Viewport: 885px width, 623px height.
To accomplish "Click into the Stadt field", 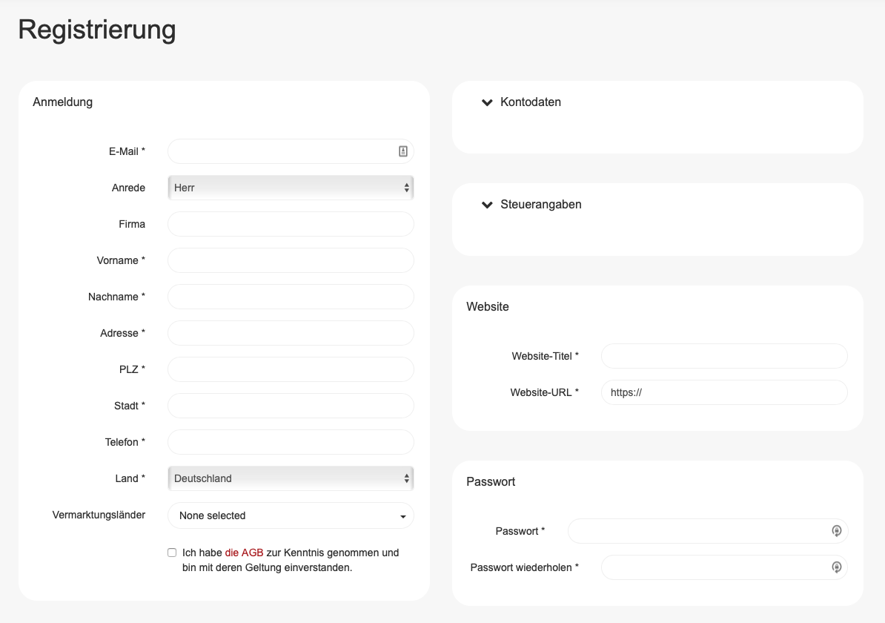I will 291,406.
